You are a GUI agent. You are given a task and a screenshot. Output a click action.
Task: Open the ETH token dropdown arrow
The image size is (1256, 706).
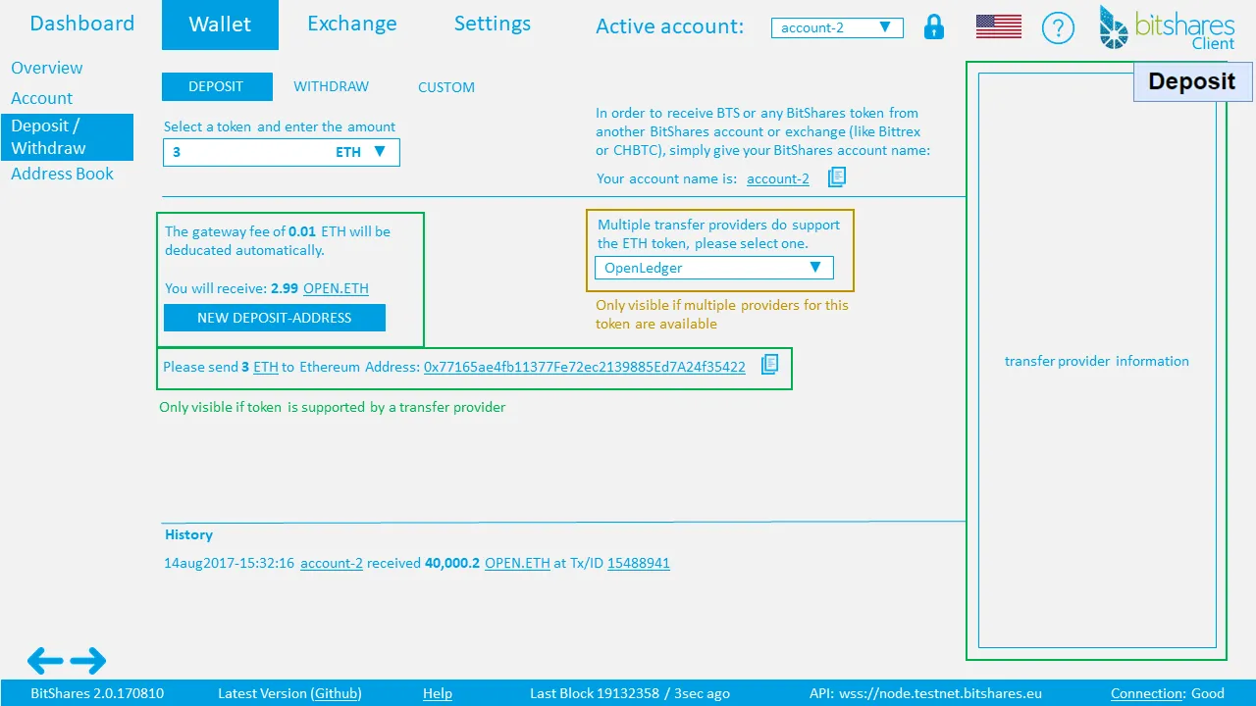(380, 152)
